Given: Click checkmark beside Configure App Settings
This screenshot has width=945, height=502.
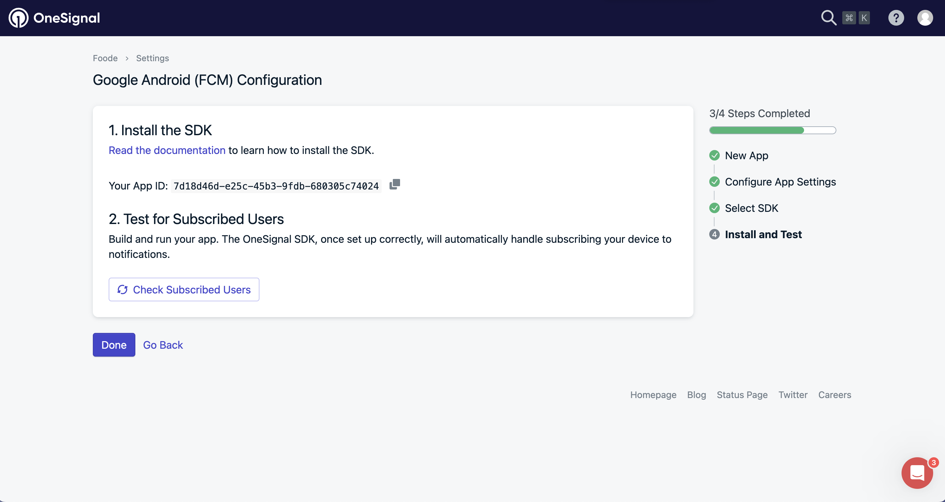Looking at the screenshot, I should coord(714,182).
